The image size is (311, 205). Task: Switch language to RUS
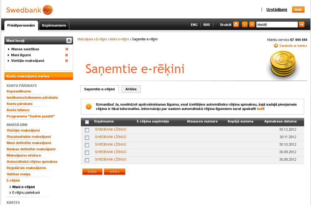tap(206, 25)
